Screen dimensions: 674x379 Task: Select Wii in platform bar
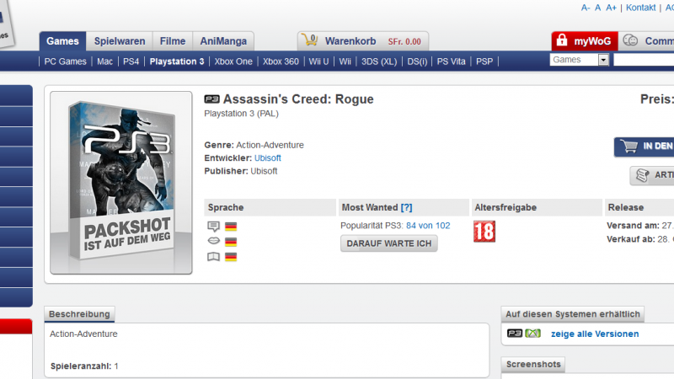[x=345, y=61]
